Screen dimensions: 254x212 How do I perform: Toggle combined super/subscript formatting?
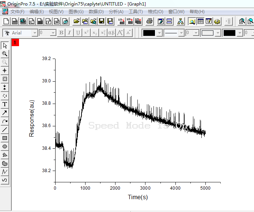(103, 33)
